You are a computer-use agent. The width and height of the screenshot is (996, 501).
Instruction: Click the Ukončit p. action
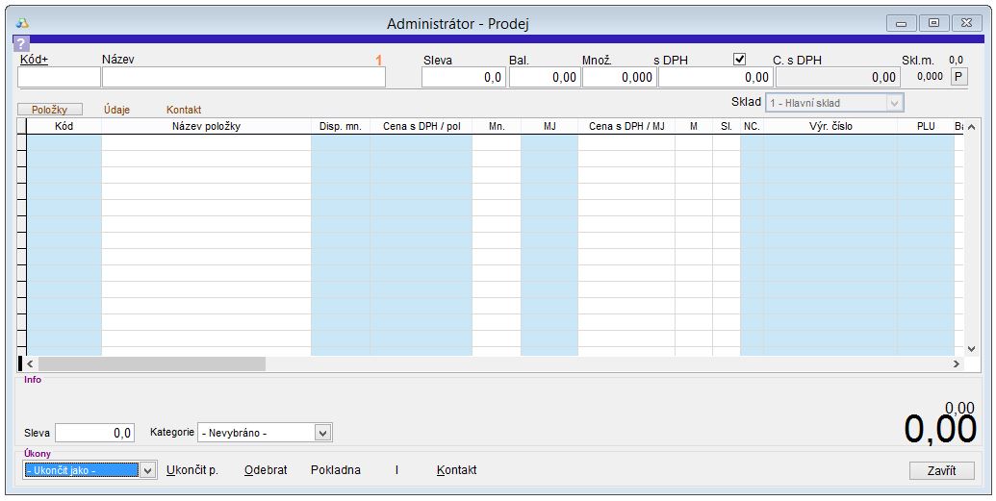pyautogui.click(x=192, y=470)
